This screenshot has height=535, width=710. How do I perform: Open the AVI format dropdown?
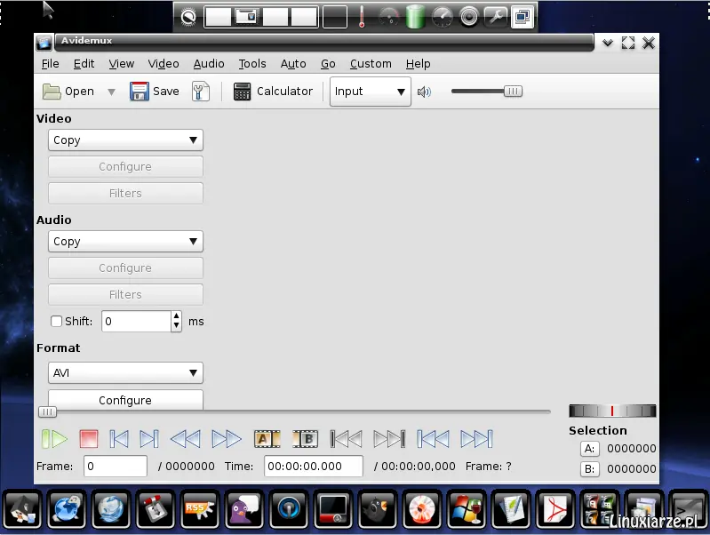click(x=125, y=373)
